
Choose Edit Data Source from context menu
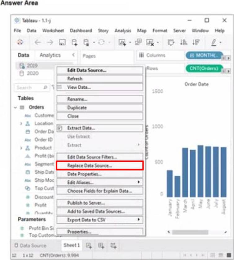100,70
